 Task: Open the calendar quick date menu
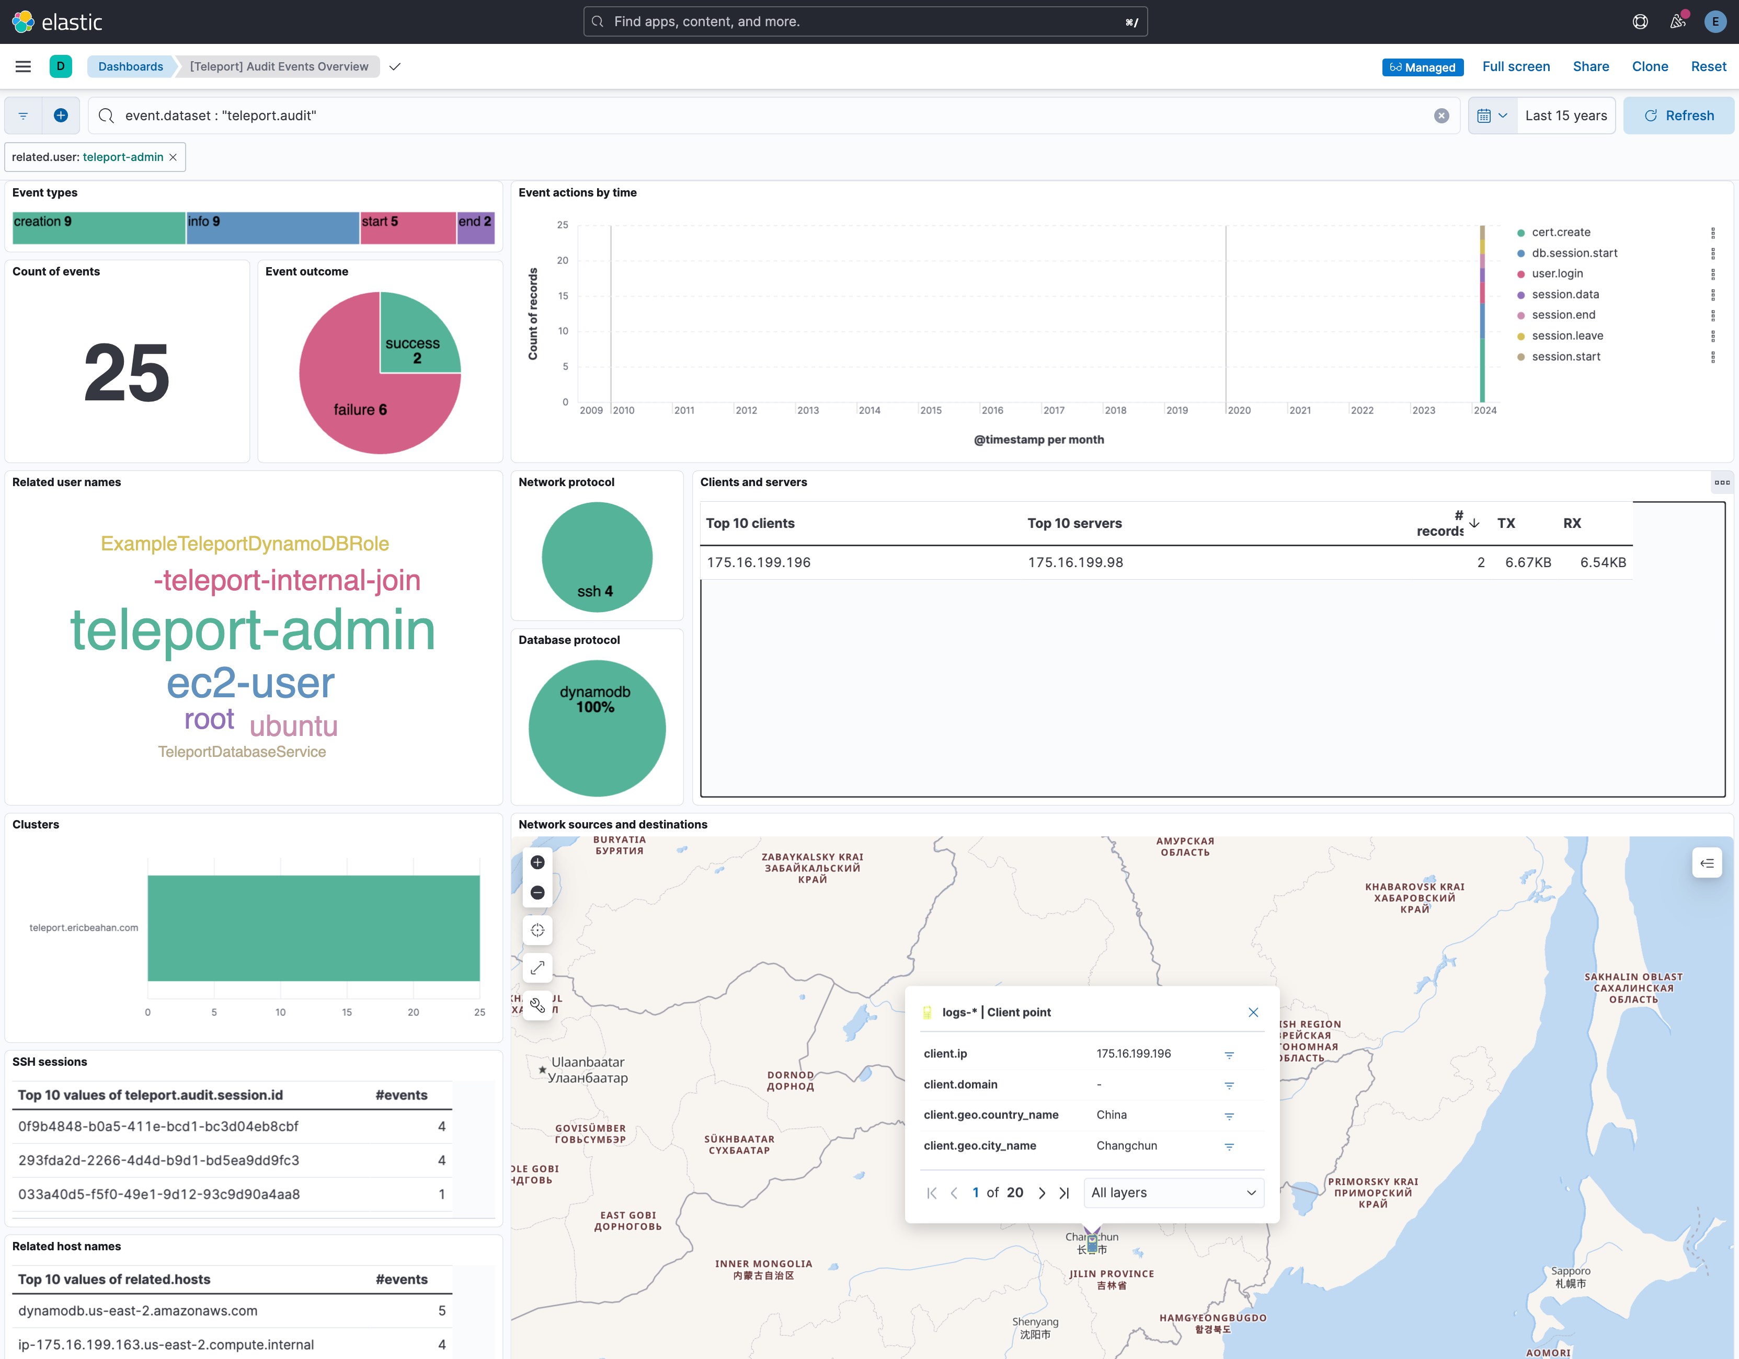pyautogui.click(x=1492, y=116)
